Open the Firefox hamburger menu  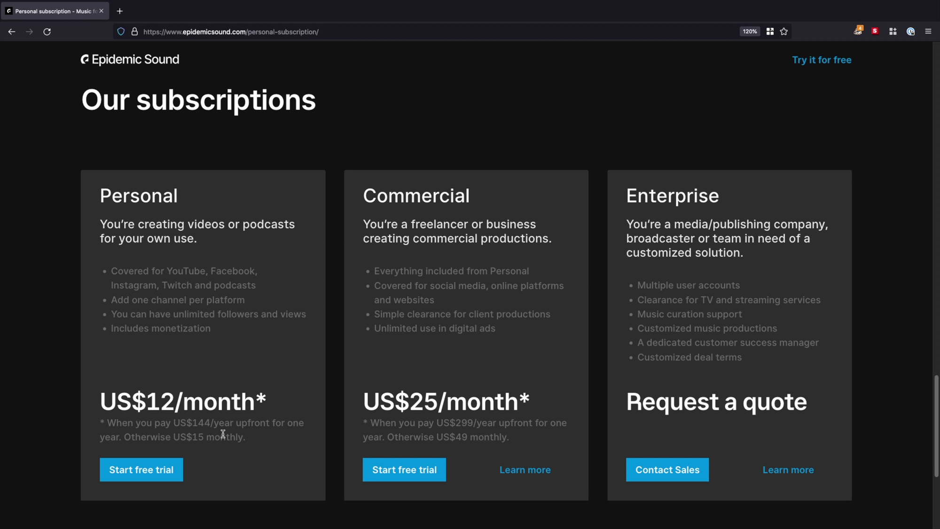[928, 32]
